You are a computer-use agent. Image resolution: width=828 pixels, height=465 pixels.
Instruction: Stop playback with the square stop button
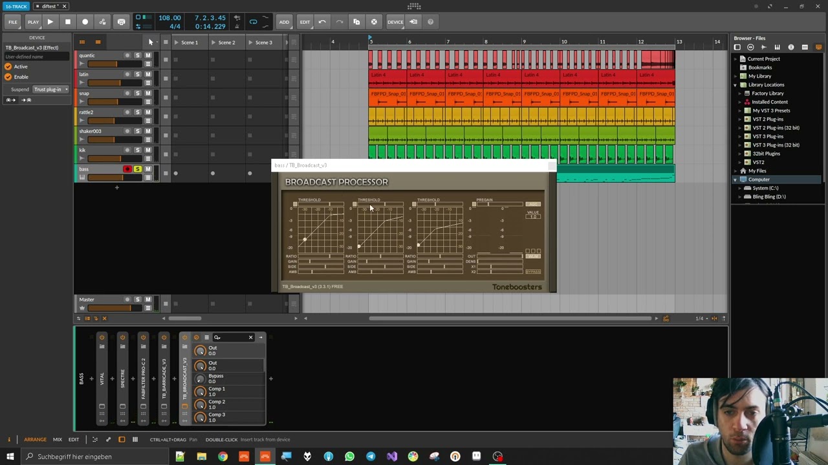67,22
